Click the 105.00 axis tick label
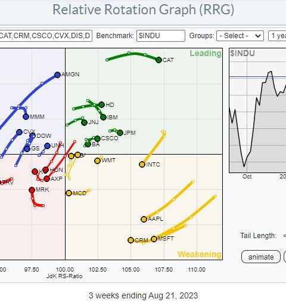This screenshot has width=286, height=302. click(x=130, y=270)
